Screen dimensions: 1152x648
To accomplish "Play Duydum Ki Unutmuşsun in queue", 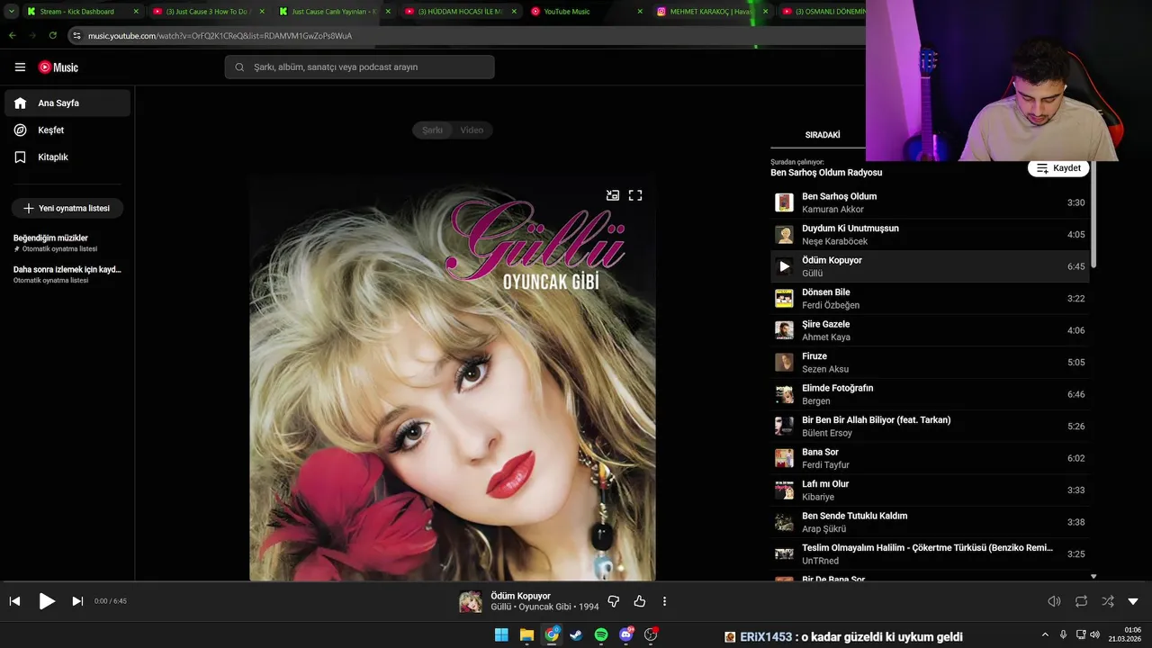I will (930, 235).
